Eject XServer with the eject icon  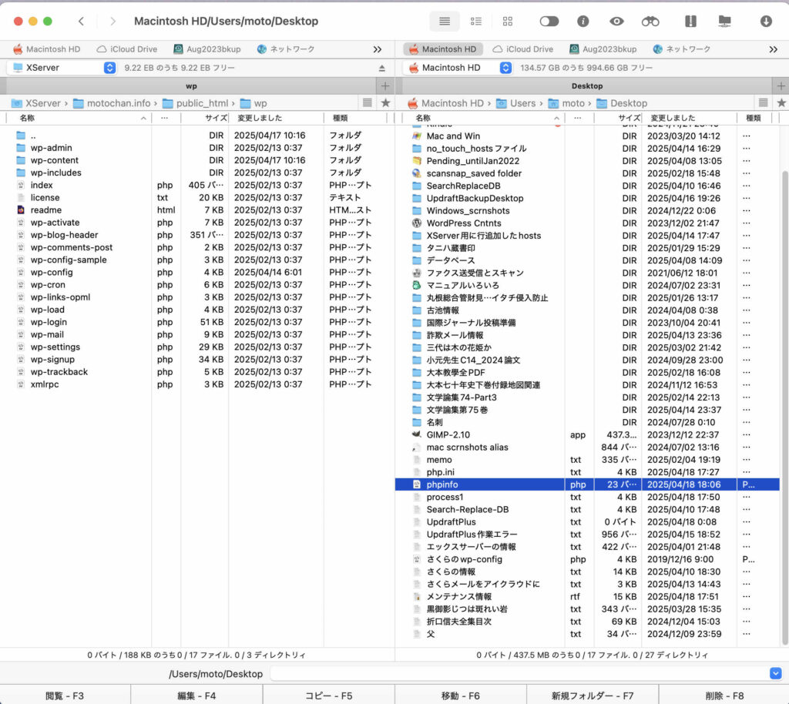point(382,68)
